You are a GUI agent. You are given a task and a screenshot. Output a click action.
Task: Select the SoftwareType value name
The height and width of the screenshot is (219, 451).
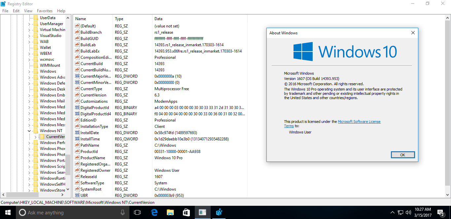[92, 183]
